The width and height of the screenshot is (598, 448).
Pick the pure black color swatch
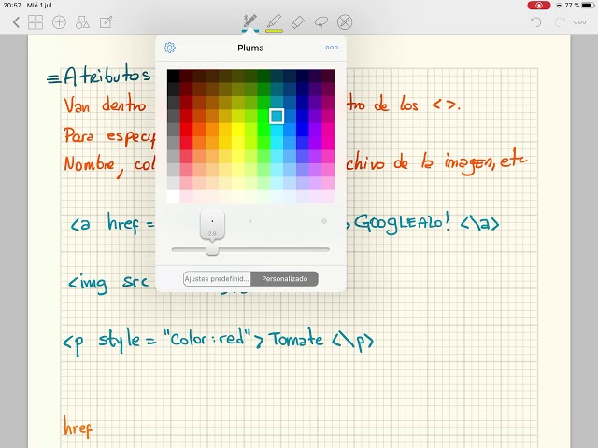[x=173, y=77]
